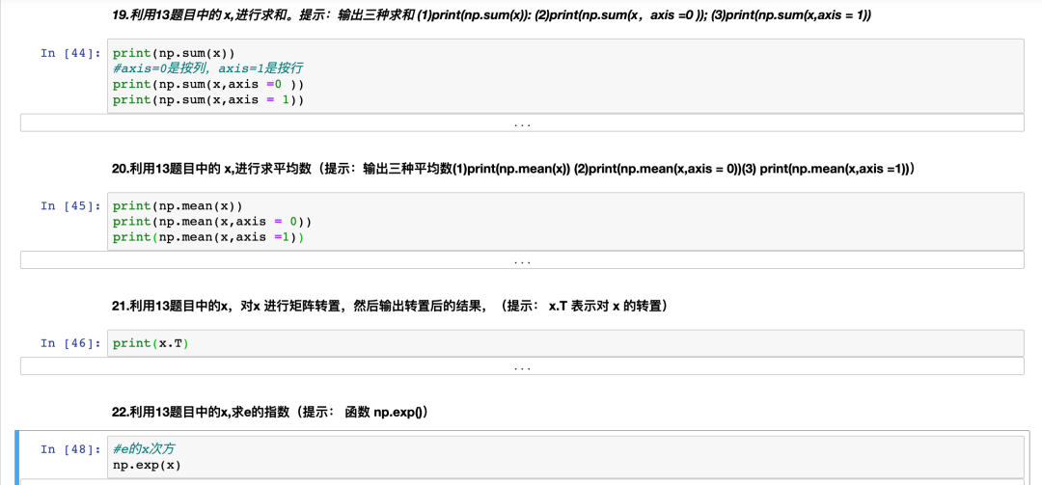This screenshot has height=485, width=1042.
Task: Click inside code cell In [44]
Action: point(564,76)
